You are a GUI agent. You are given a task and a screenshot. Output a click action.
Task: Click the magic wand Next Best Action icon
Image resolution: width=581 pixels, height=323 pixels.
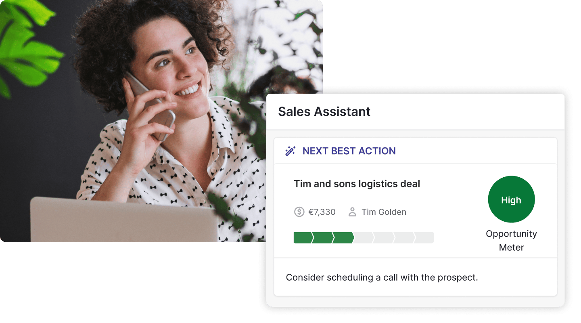(290, 151)
